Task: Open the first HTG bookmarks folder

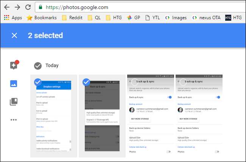Action: tap(114, 17)
